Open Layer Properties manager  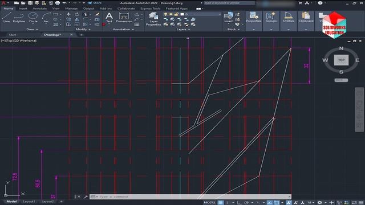(153, 19)
